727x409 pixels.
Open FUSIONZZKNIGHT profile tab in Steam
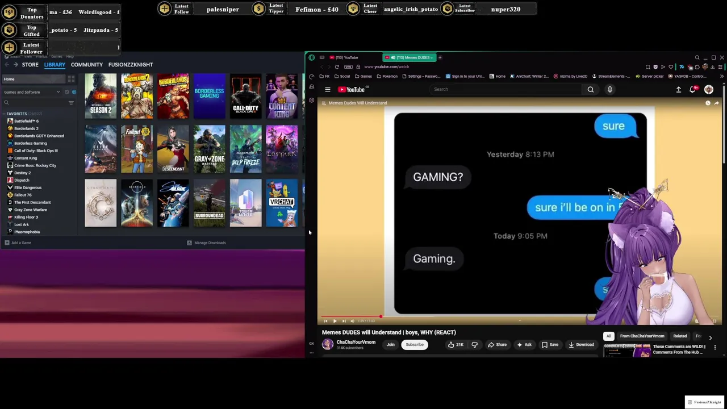pyautogui.click(x=131, y=65)
